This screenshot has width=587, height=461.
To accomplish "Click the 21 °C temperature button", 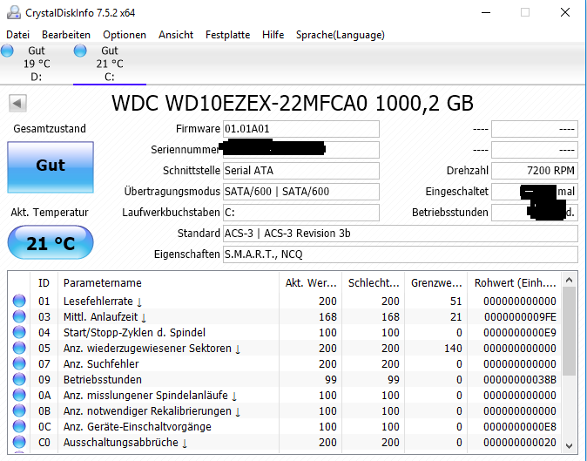I will [51, 242].
